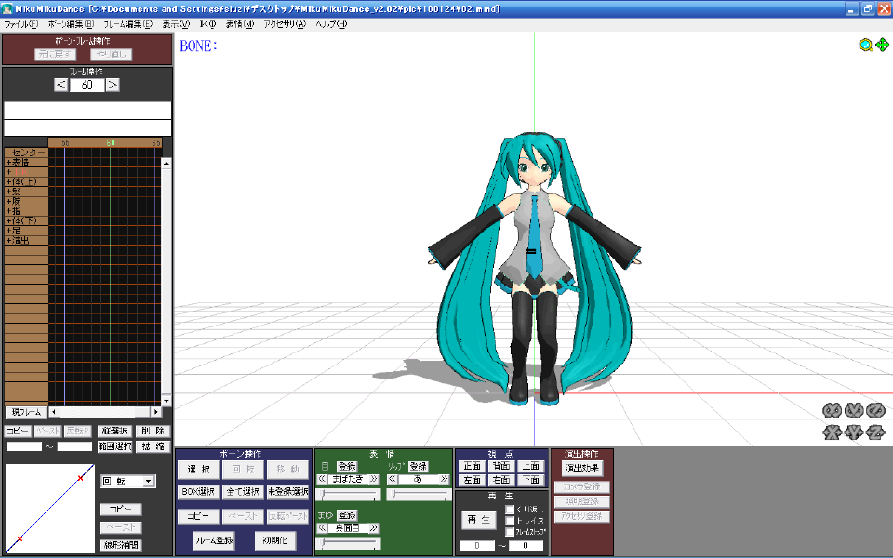The height and width of the screenshot is (558, 893).
Task: Switch to 背面 back view
Action: [501, 466]
